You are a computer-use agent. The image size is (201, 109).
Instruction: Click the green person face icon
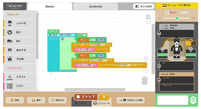pos(193,100)
